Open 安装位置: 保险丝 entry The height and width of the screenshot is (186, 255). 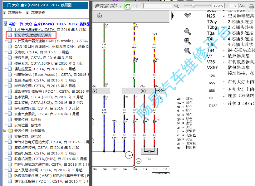click(x=28, y=120)
